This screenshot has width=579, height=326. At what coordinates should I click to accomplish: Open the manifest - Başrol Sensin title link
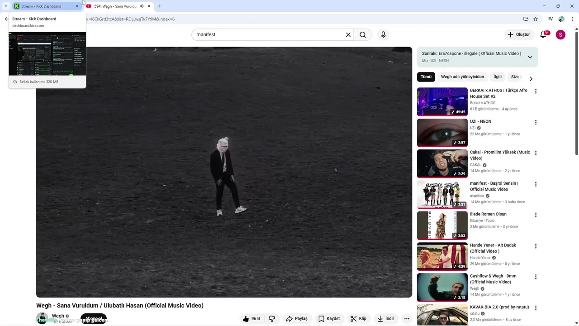(x=494, y=186)
